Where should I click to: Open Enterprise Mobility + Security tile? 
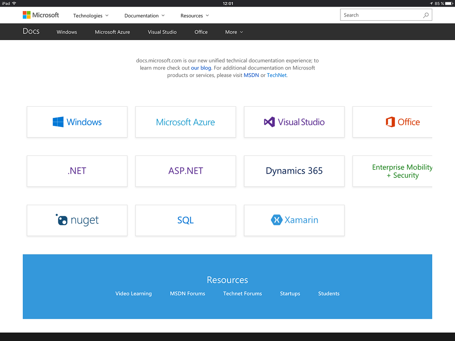coord(392,171)
